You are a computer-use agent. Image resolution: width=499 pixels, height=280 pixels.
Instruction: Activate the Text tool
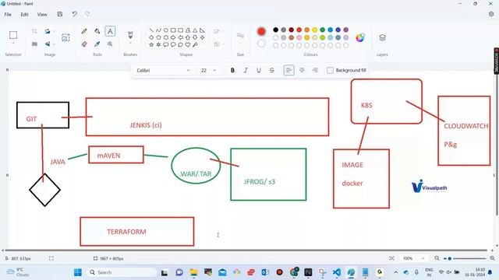110,31
